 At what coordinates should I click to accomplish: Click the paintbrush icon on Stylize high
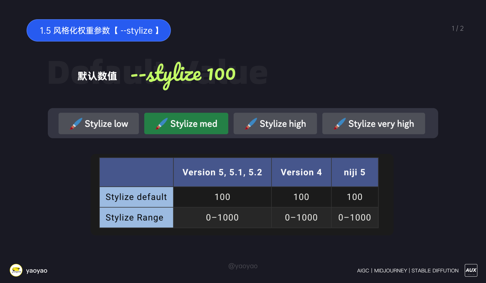point(251,124)
